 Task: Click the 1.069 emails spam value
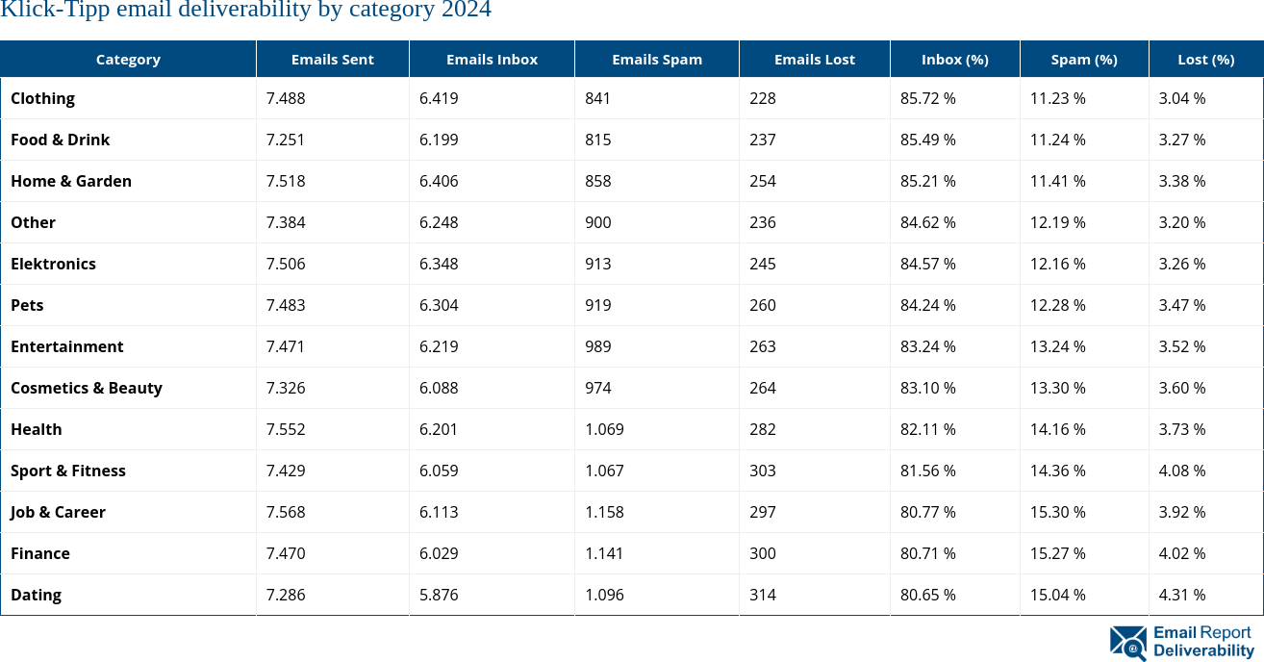tap(604, 429)
